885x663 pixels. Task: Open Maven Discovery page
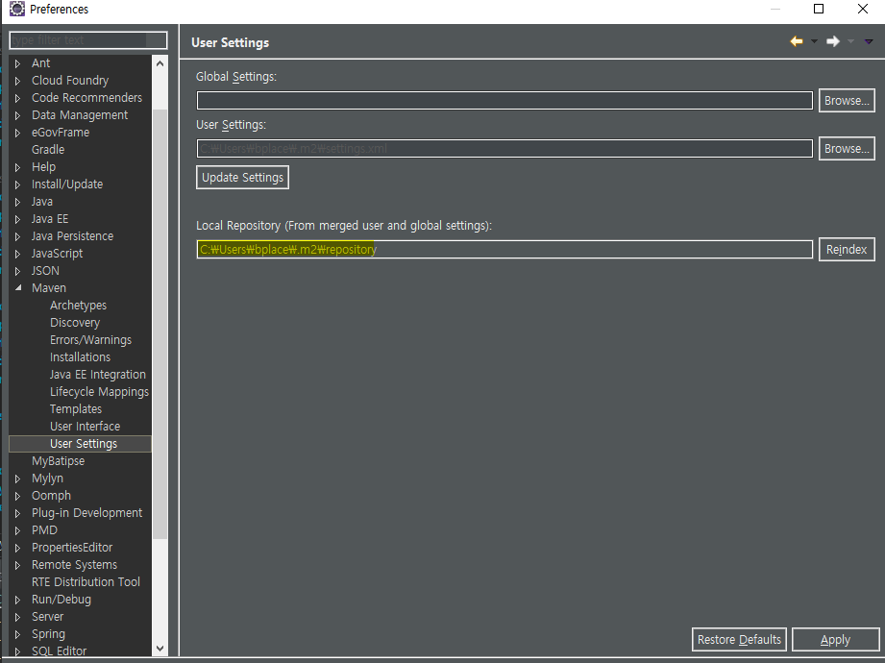click(75, 323)
